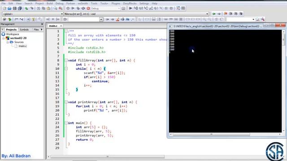Open Replace with the red magnifier icon
The height and width of the screenshot is (161, 287).
pos(61,8)
